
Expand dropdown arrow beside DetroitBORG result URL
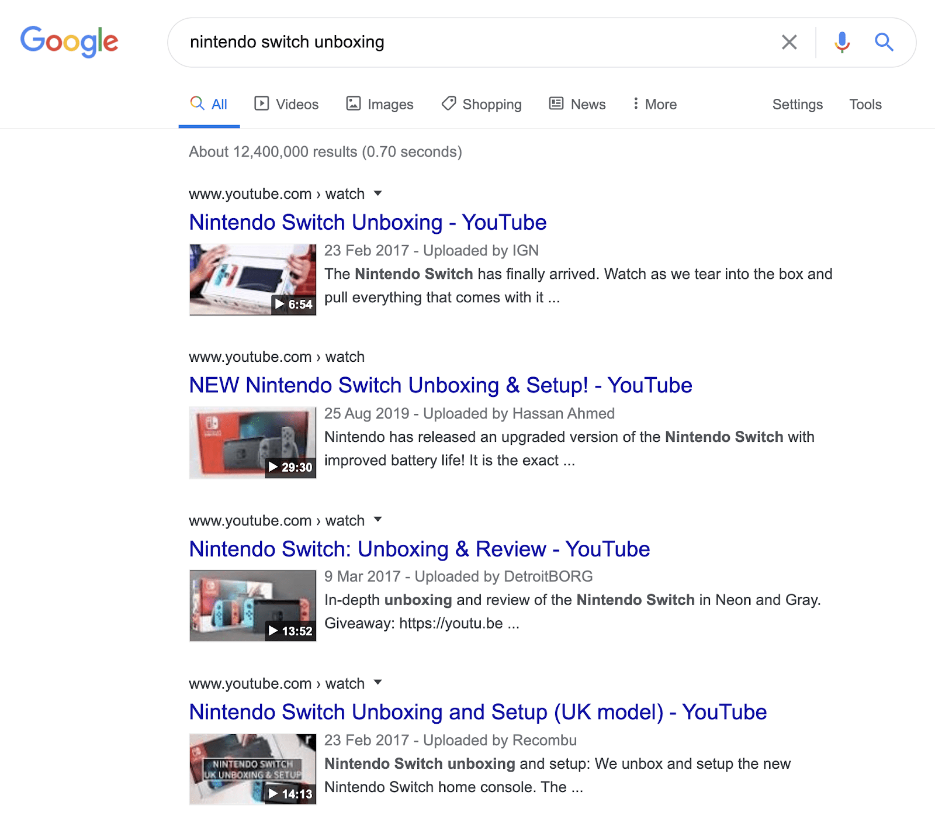pyautogui.click(x=378, y=520)
